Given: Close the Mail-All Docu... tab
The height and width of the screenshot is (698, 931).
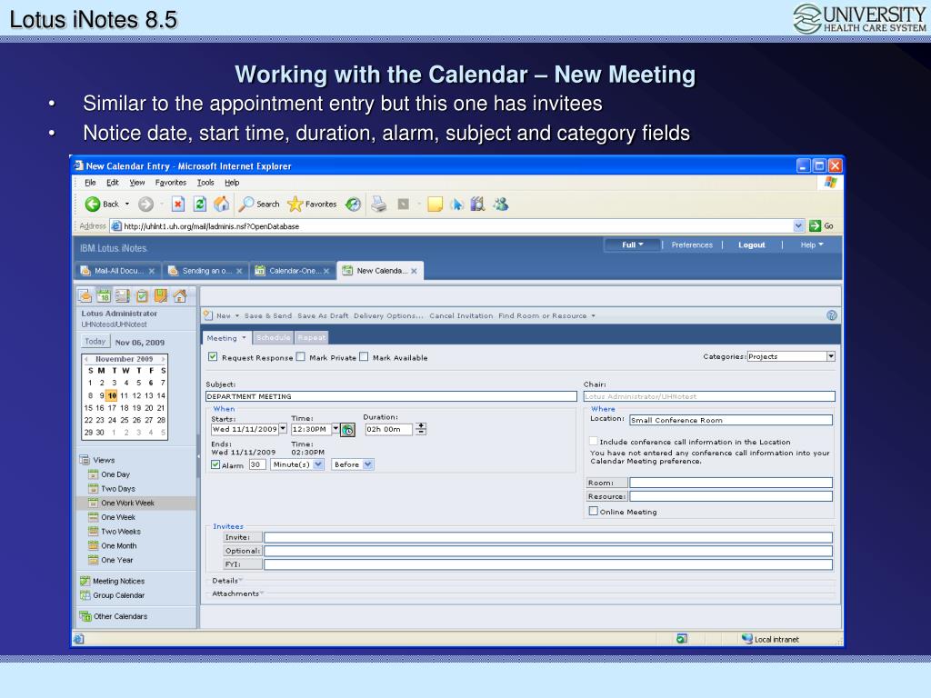Looking at the screenshot, I should (x=152, y=271).
